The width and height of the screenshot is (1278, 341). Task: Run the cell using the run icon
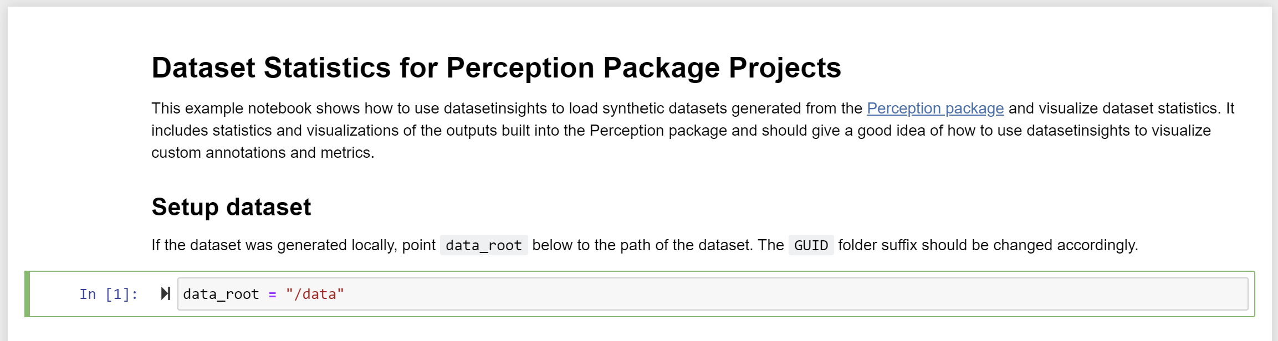tap(165, 293)
